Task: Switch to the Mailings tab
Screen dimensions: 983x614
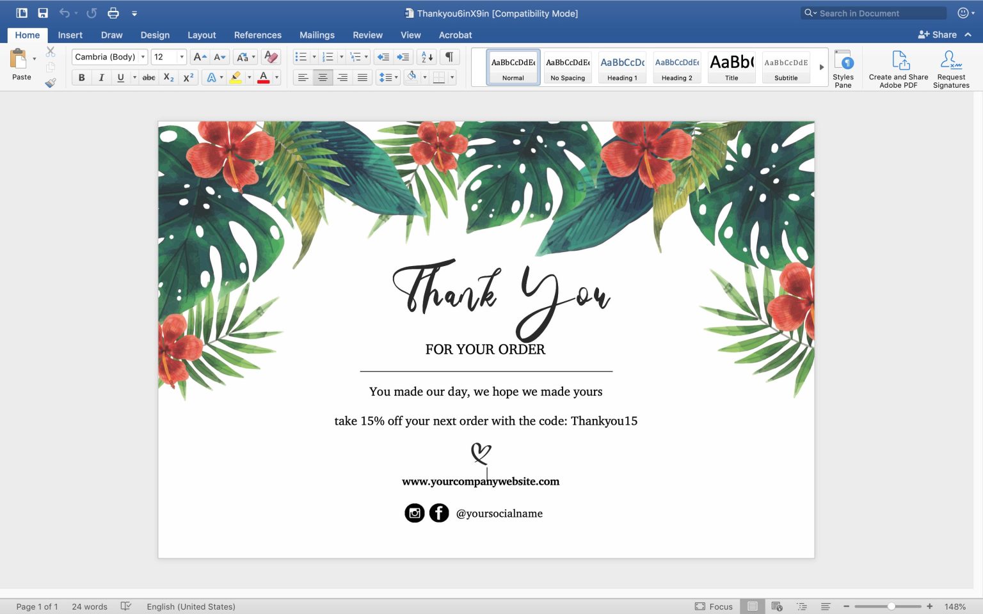Action: [x=317, y=35]
